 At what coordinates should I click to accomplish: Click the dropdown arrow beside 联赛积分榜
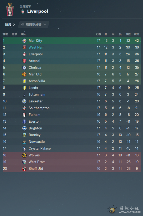pos(45,25)
